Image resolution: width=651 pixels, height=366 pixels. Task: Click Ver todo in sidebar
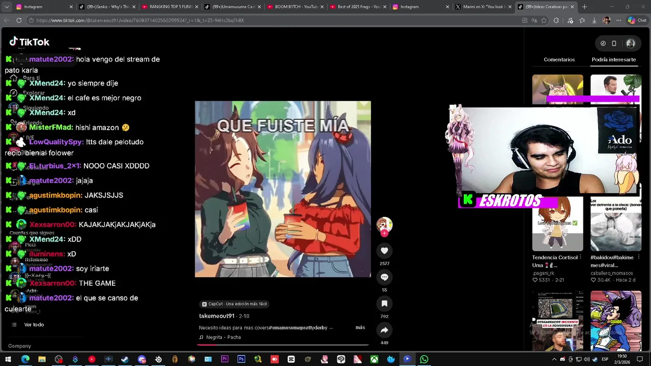(x=34, y=324)
